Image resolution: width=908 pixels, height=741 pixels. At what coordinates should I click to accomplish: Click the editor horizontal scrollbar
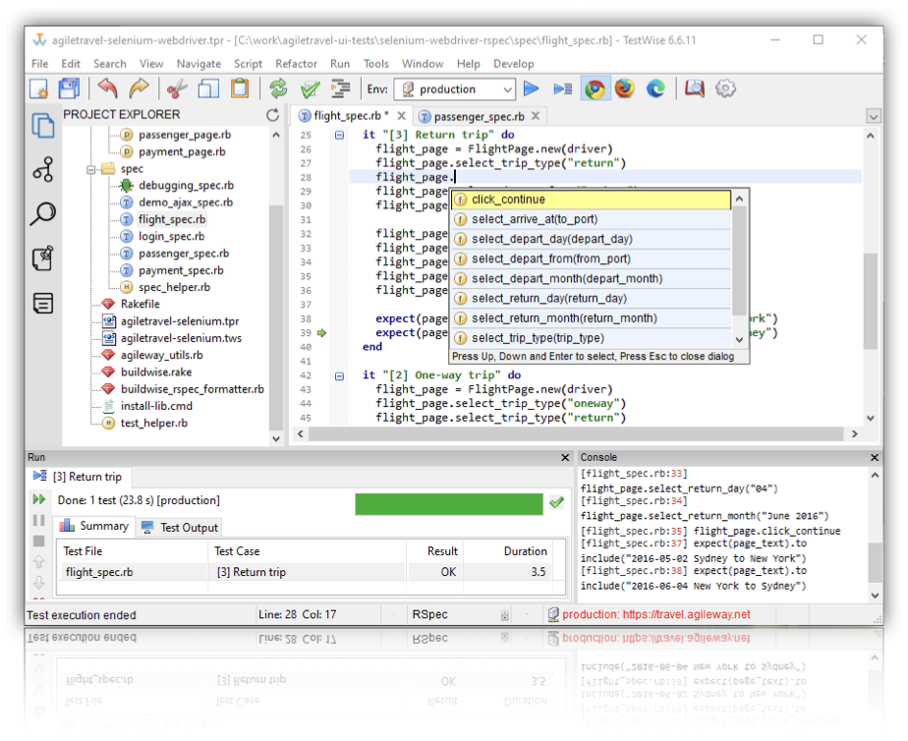576,434
